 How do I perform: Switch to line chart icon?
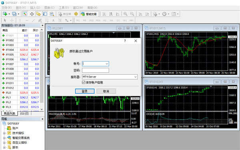[x=118, y=14]
